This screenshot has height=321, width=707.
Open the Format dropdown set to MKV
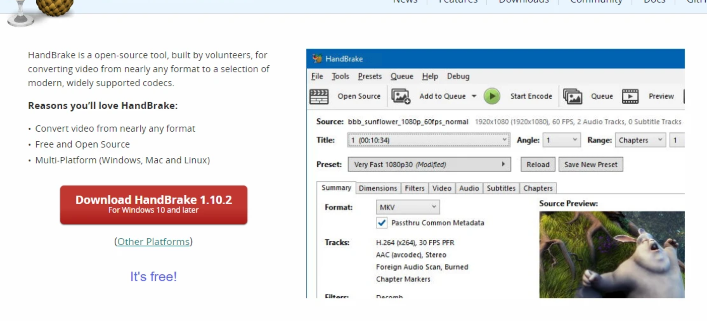(x=408, y=207)
